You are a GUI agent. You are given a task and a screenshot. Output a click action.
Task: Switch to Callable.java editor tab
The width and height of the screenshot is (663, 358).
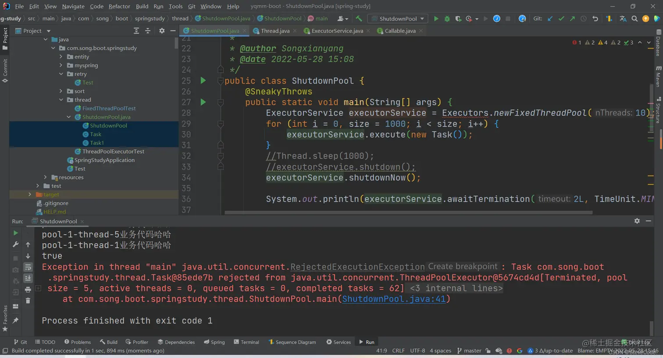click(x=400, y=31)
